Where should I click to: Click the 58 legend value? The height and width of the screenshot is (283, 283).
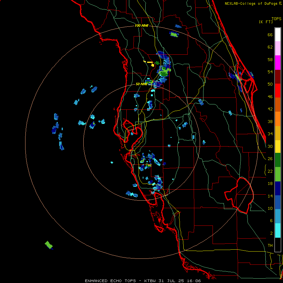pyautogui.click(x=270, y=59)
